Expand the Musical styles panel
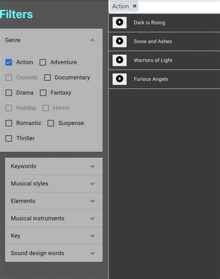The width and height of the screenshot is (220, 279). [54, 184]
